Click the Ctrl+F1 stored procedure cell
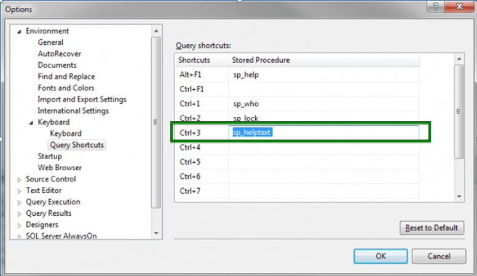The image size is (477, 276). (324, 89)
